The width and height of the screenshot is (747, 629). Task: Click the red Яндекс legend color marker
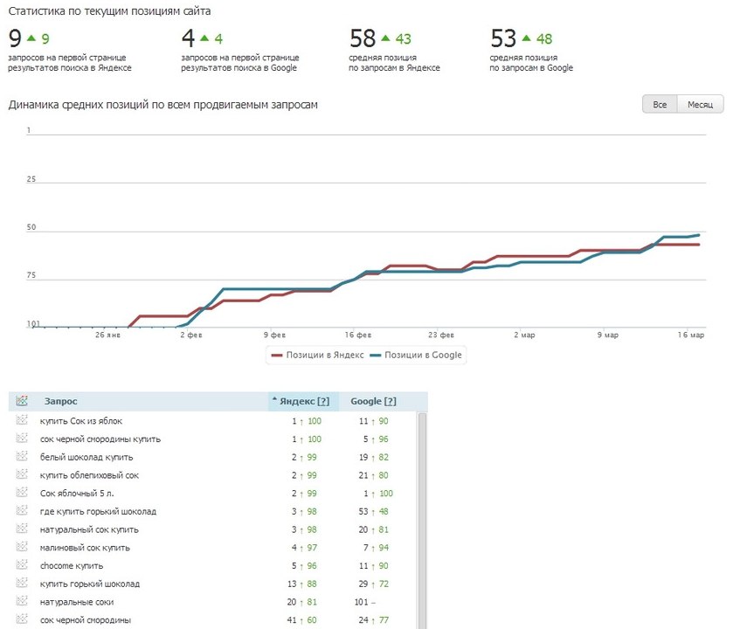coord(278,356)
